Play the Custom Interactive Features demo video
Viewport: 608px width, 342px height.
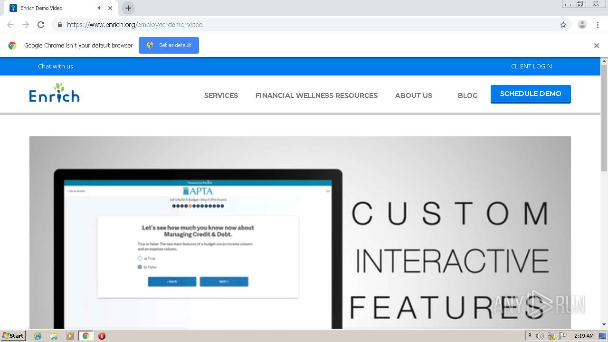300,232
